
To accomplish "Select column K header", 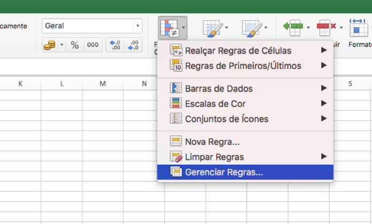I will pos(20,83).
